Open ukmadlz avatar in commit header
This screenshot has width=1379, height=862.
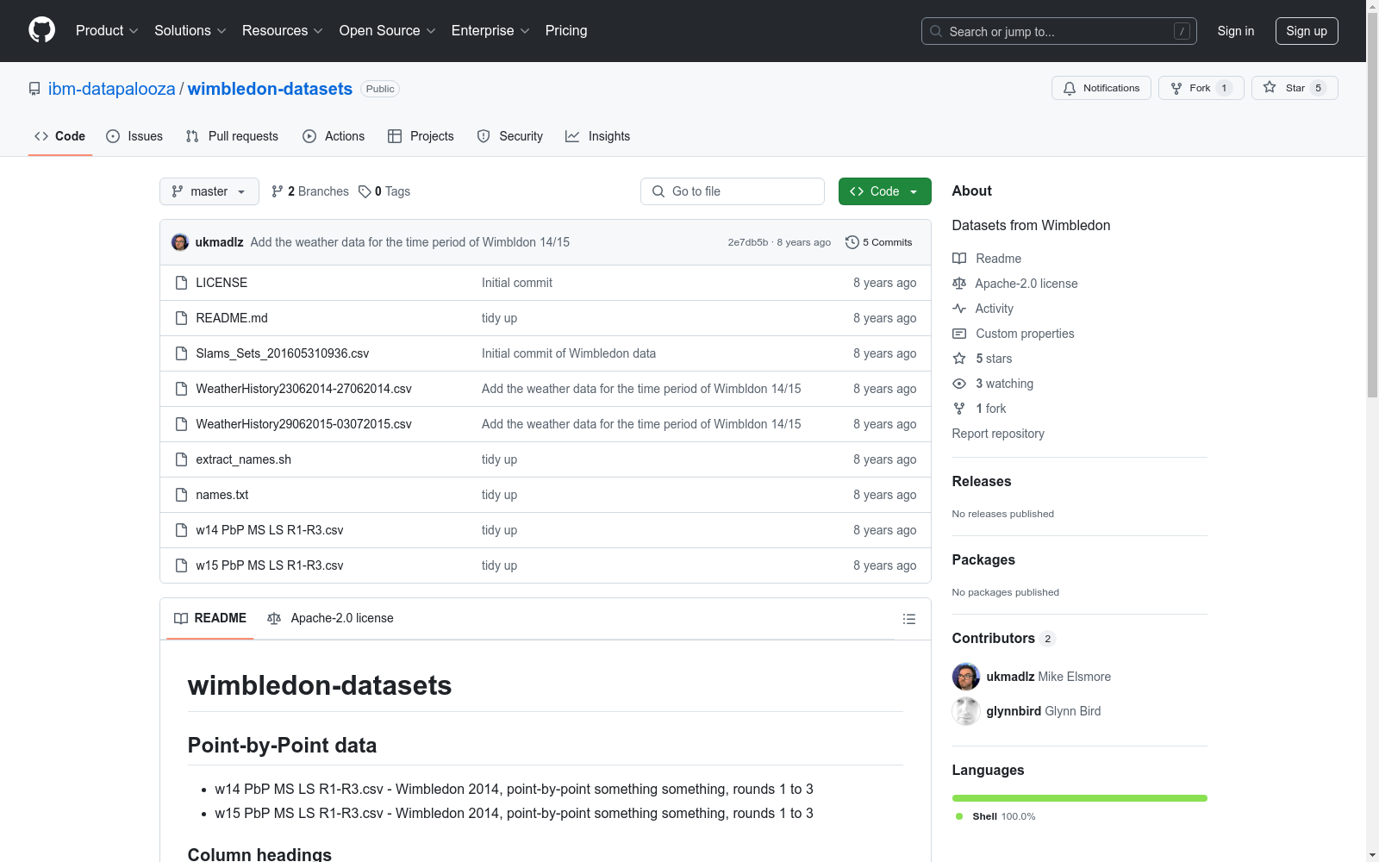[x=180, y=242]
